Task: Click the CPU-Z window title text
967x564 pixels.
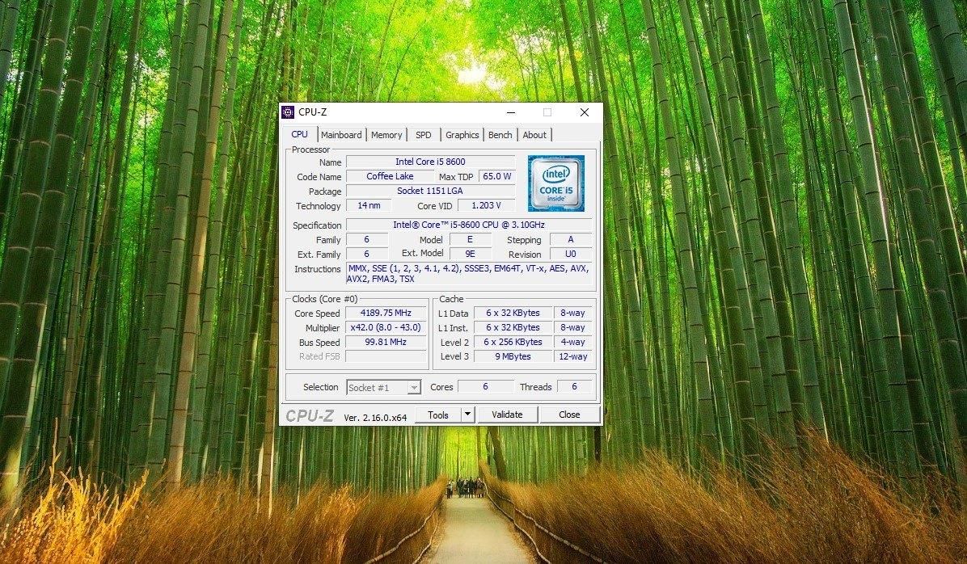Action: 313,112
